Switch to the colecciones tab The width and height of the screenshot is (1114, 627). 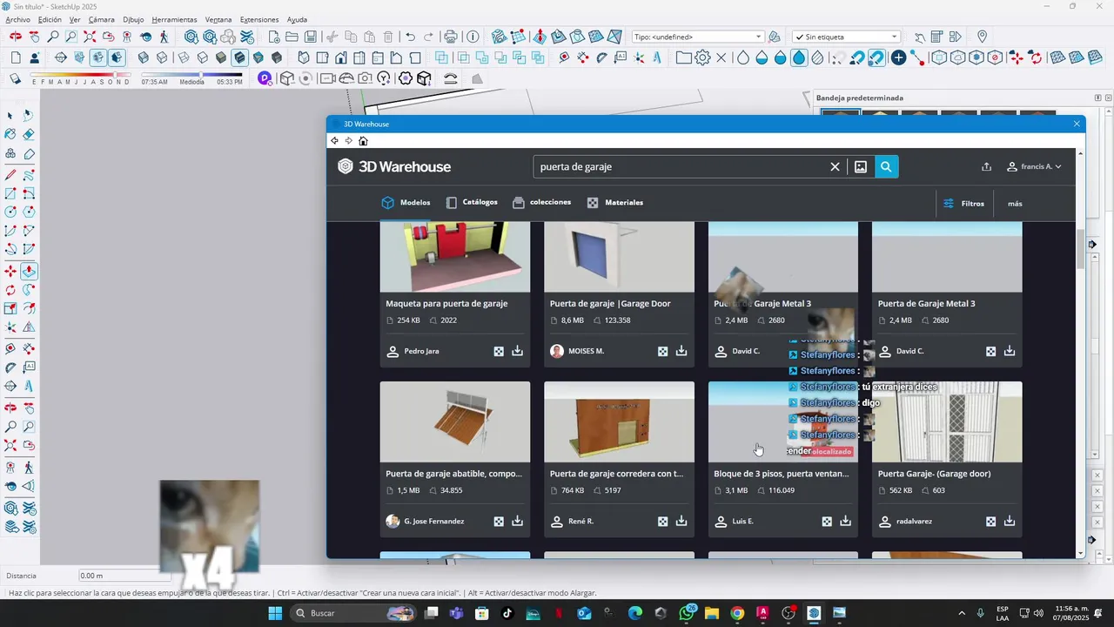tap(542, 202)
